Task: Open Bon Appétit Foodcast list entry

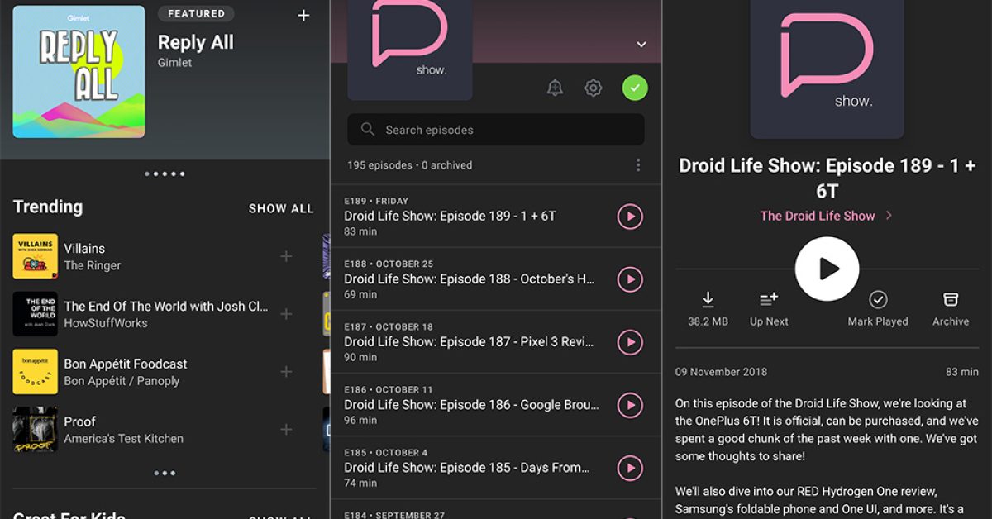Action: click(x=126, y=372)
